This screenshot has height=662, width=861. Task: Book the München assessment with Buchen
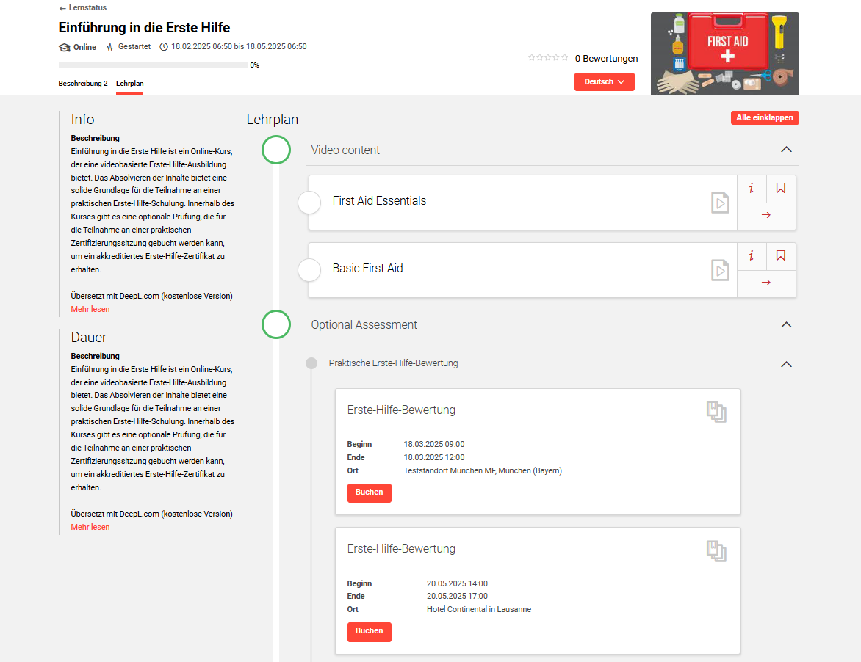point(369,493)
